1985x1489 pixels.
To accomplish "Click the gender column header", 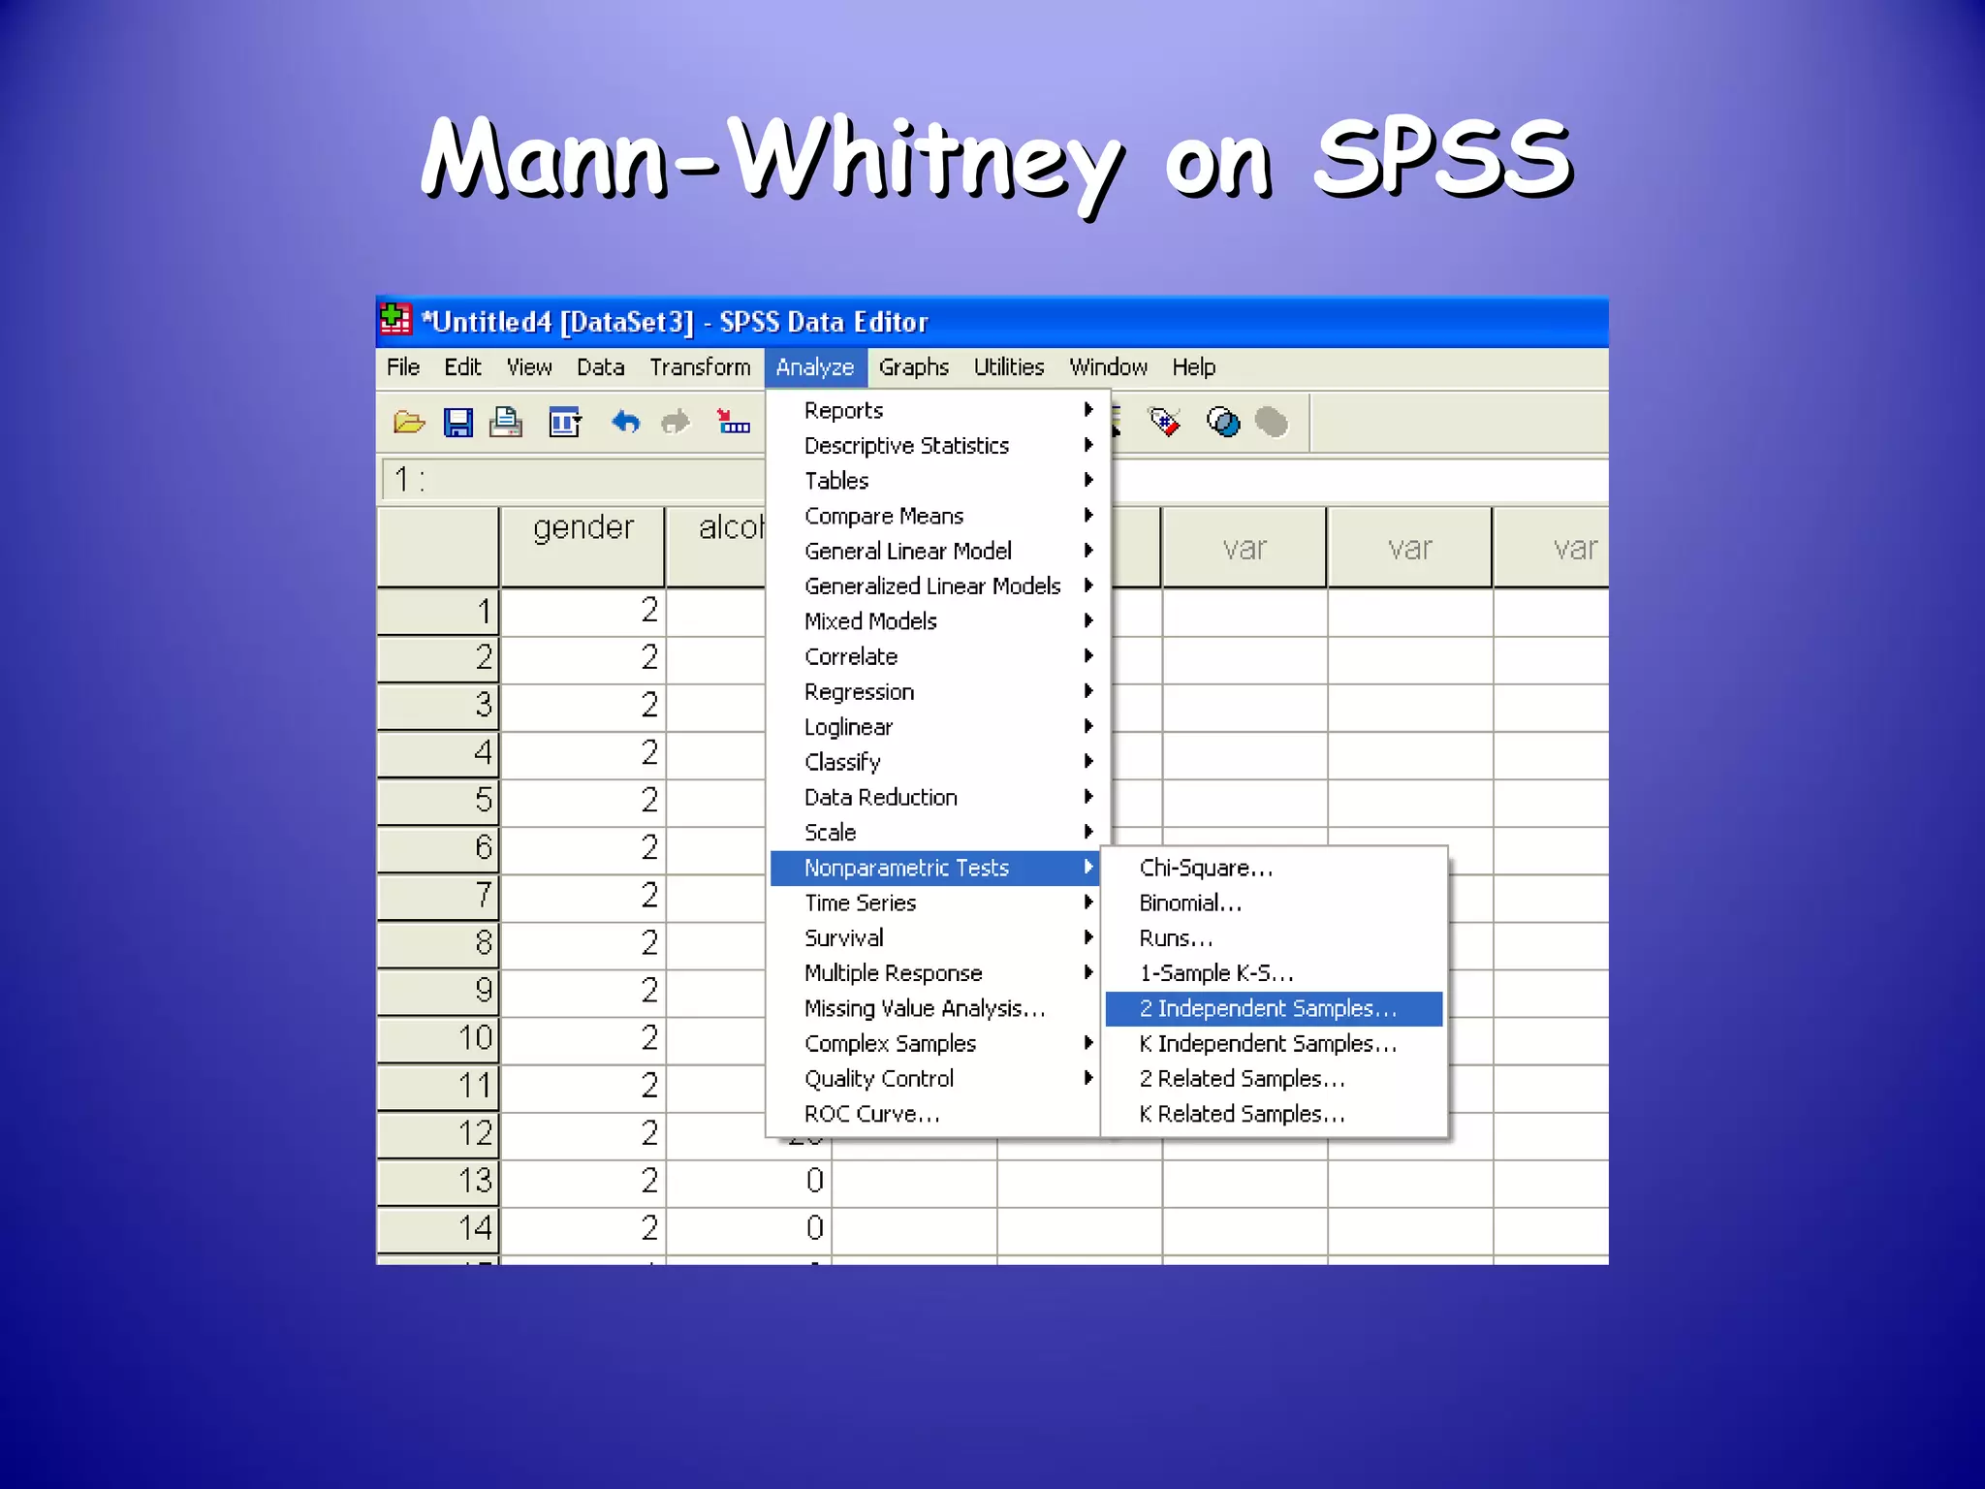I will (x=583, y=547).
